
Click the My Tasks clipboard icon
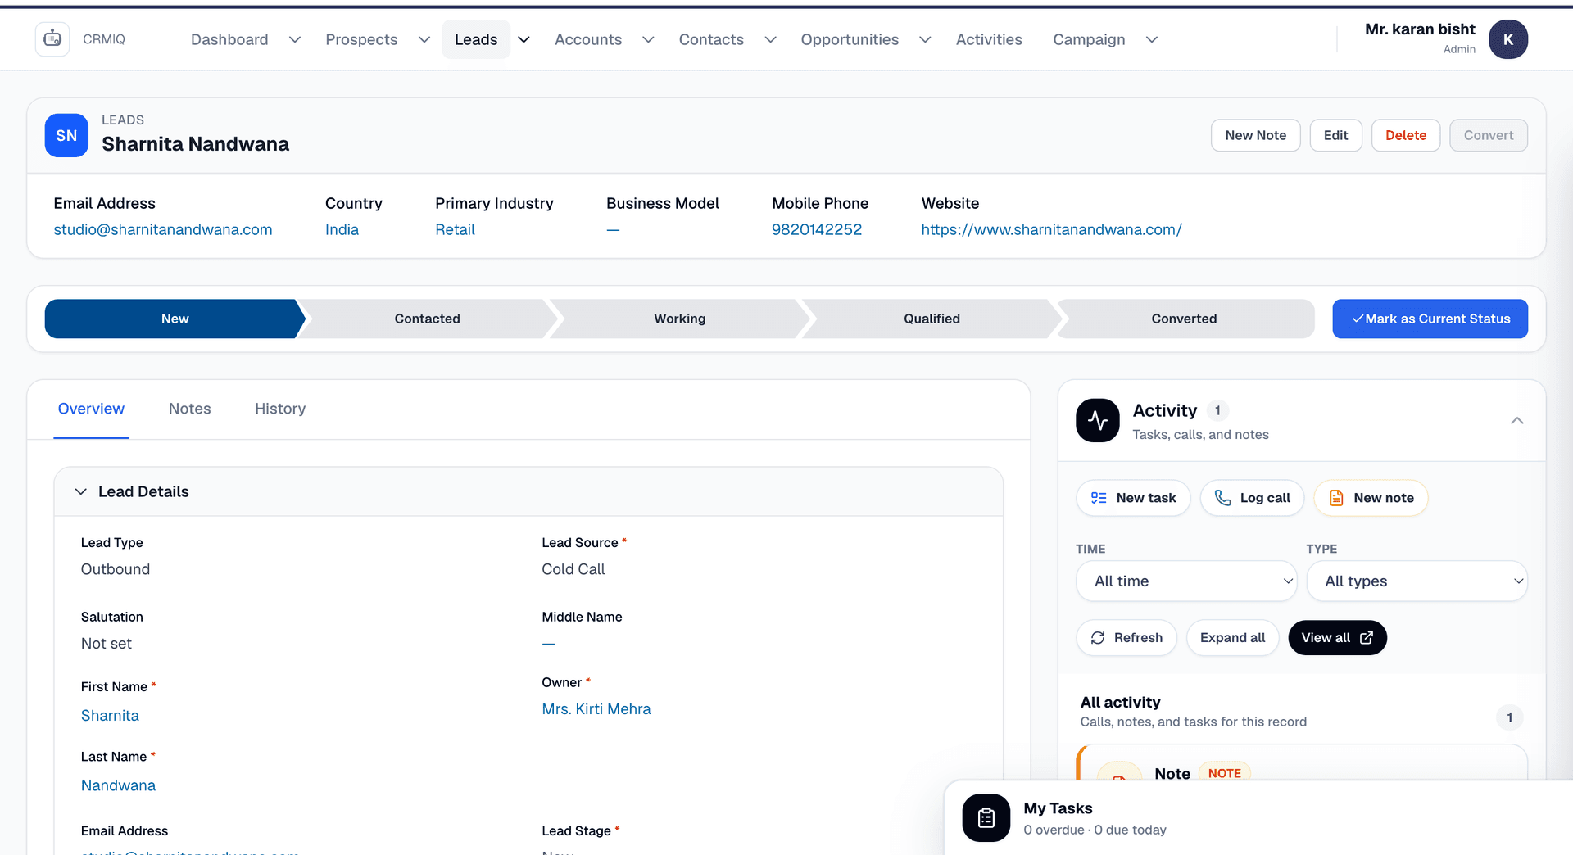986,817
